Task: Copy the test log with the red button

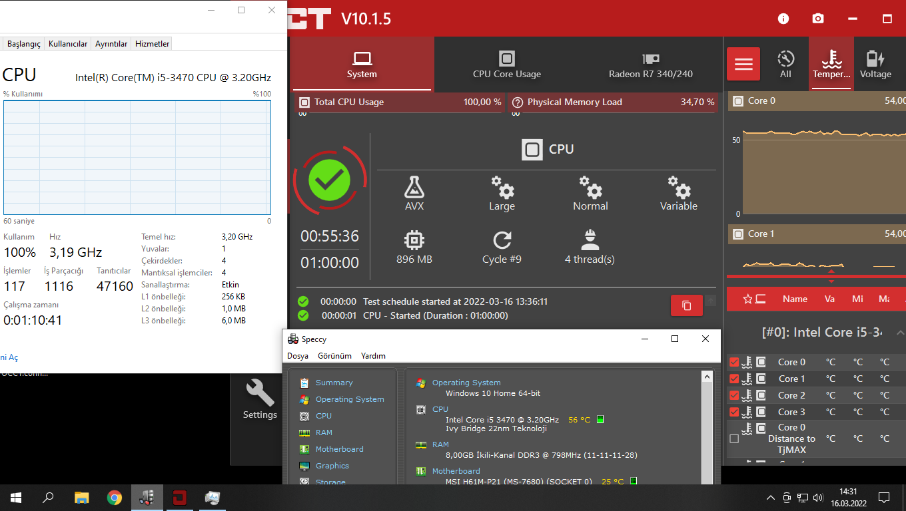Action: point(687,305)
